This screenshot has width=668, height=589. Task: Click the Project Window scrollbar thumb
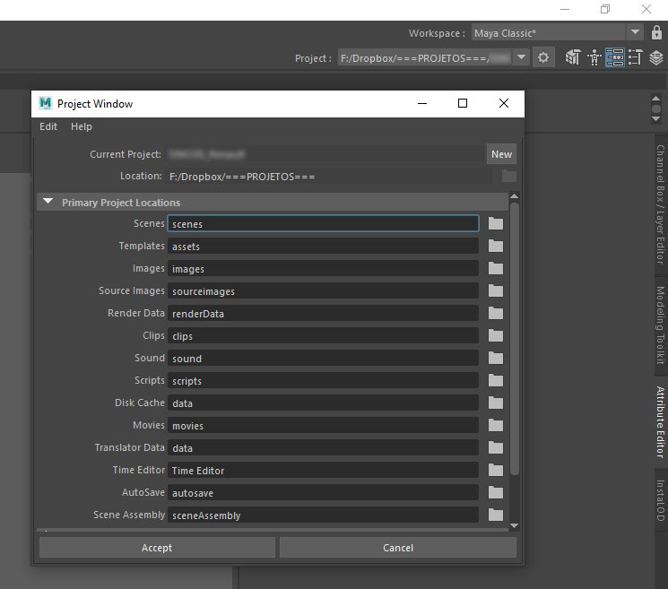(x=514, y=339)
